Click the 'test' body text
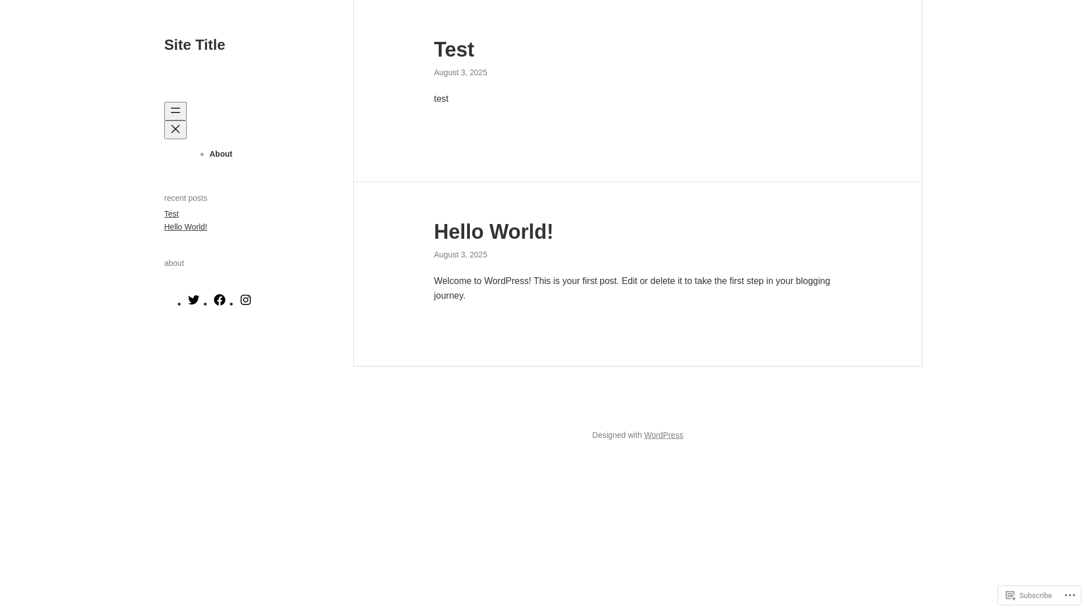The image size is (1087, 611). tap(441, 99)
